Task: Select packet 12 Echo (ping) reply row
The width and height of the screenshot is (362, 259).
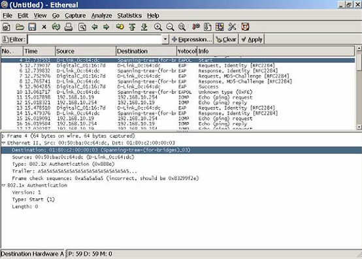Action: [178, 102]
